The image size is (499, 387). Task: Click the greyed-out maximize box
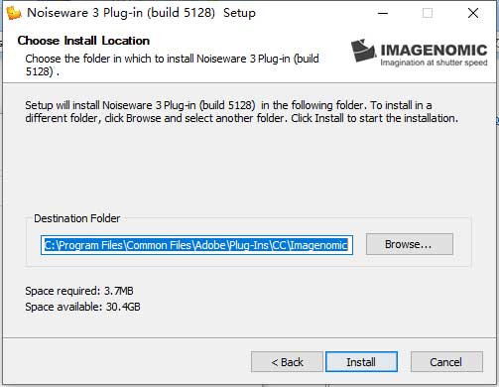tap(428, 13)
